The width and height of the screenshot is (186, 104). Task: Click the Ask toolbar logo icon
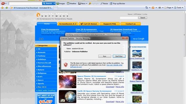coord(3,3)
